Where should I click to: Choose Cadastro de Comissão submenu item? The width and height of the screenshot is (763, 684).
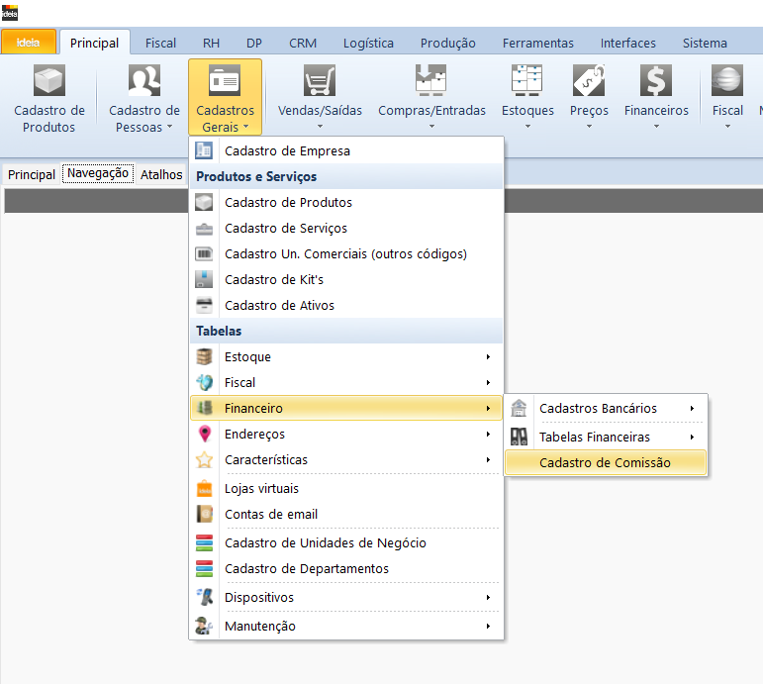(605, 463)
